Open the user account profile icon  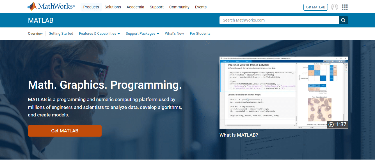[x=334, y=7]
